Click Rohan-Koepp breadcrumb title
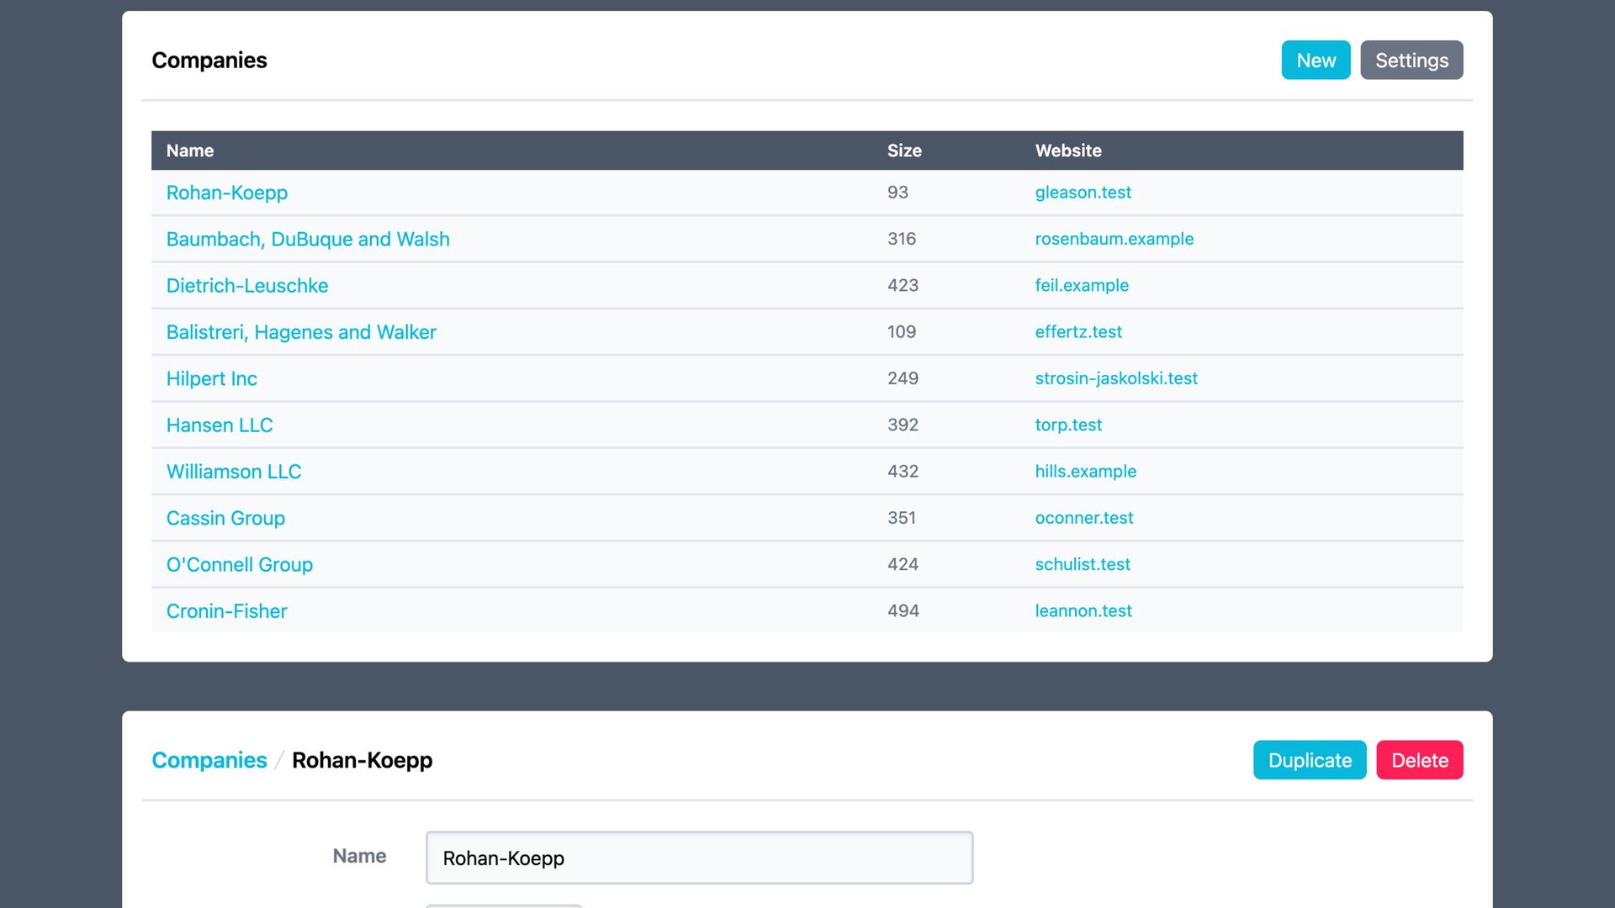 click(362, 760)
